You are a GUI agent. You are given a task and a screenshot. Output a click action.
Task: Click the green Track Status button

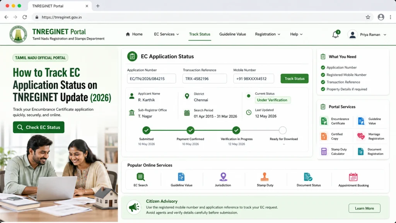point(294,79)
